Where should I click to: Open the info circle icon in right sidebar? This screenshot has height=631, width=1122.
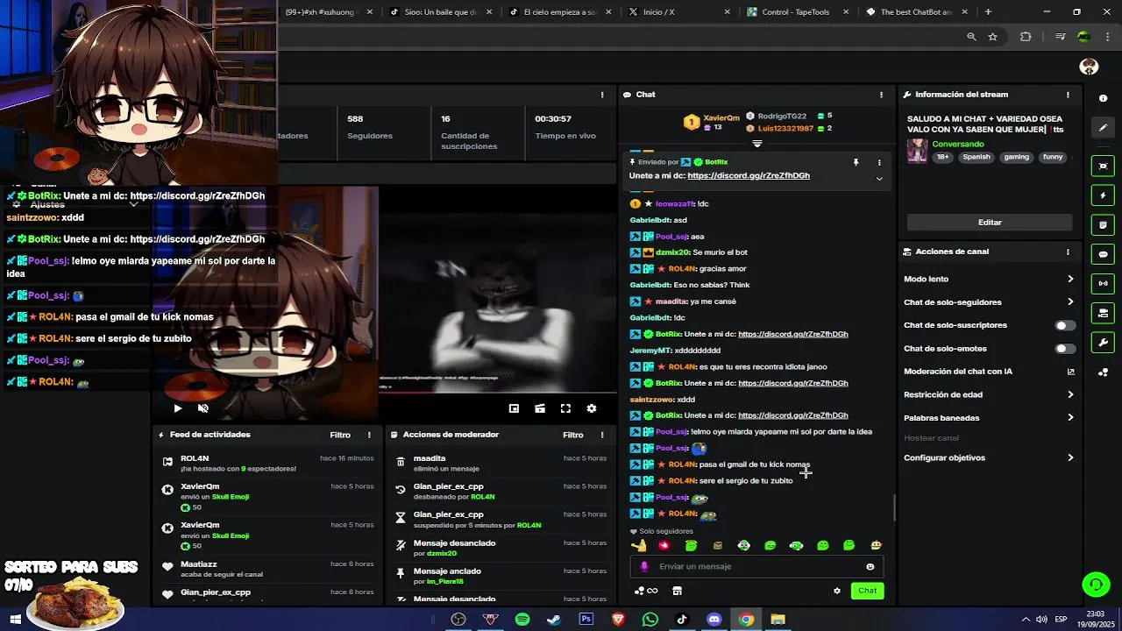1103,98
